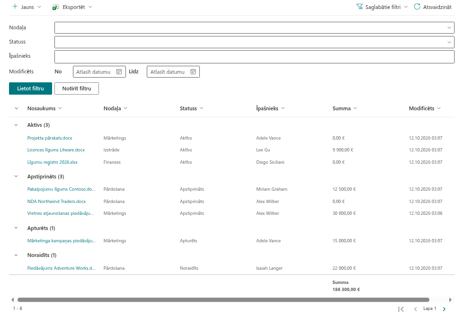Click the horizontal scrollbar thumb
Screen dimensions: 464x318
(223, 300)
